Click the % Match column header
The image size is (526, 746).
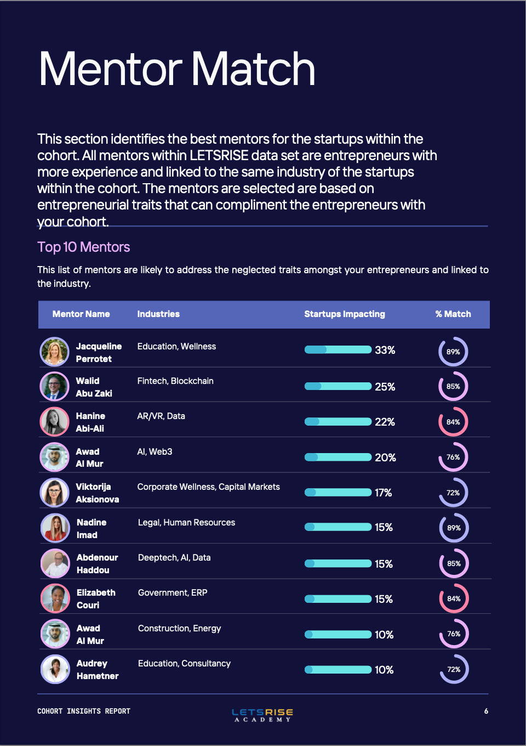click(453, 314)
